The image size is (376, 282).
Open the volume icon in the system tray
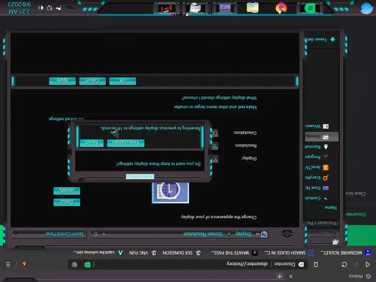click(41, 8)
